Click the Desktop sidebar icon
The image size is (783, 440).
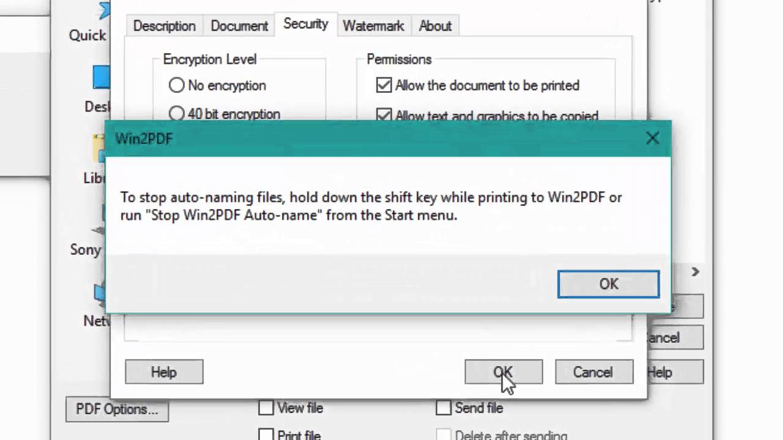pos(102,78)
